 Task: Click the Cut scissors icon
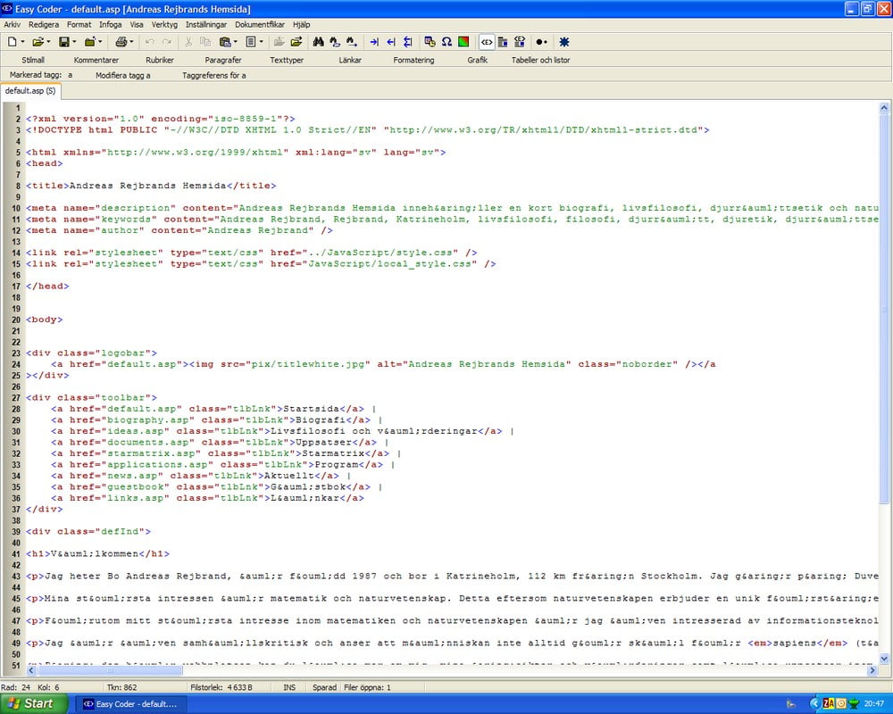click(x=188, y=42)
